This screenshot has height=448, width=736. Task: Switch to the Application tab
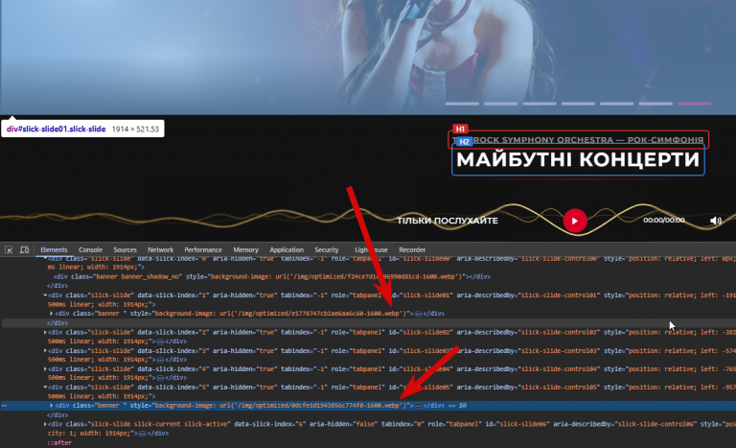[287, 249]
